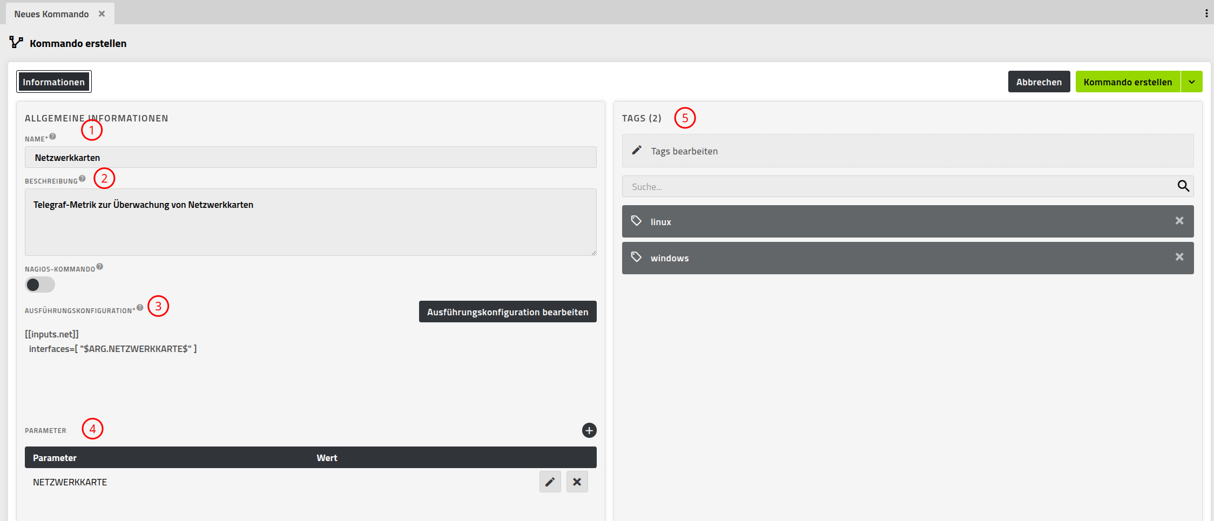Click the add parameter plus icon
This screenshot has width=1214, height=521.
tap(589, 430)
